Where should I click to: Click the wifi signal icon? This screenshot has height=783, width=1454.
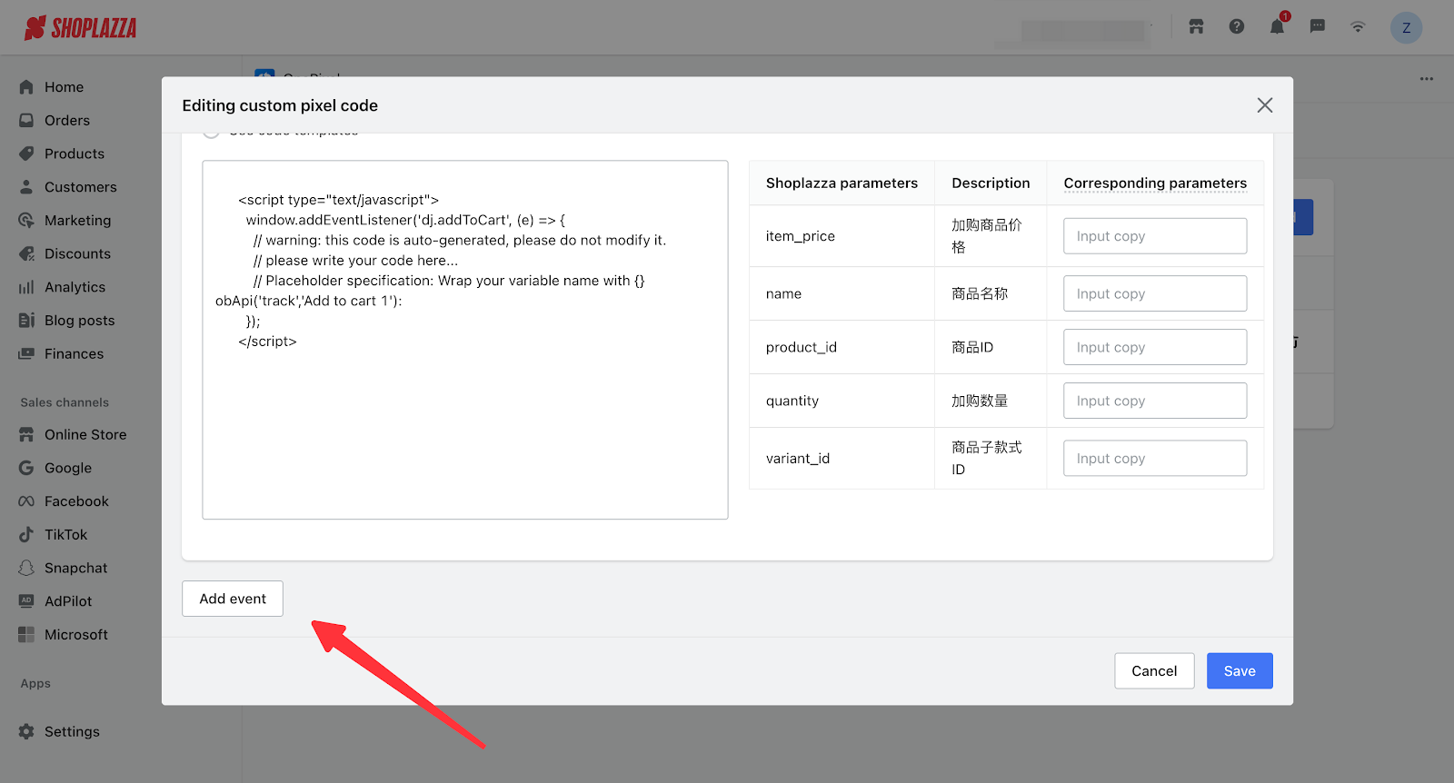1358,27
